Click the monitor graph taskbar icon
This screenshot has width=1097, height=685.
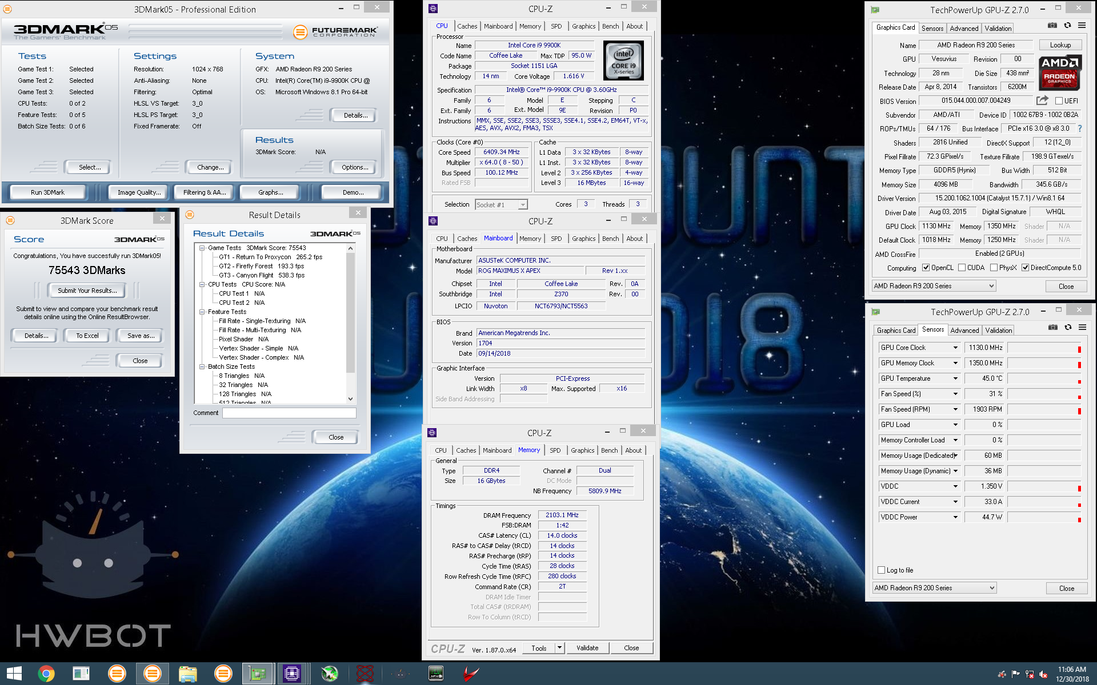436,674
